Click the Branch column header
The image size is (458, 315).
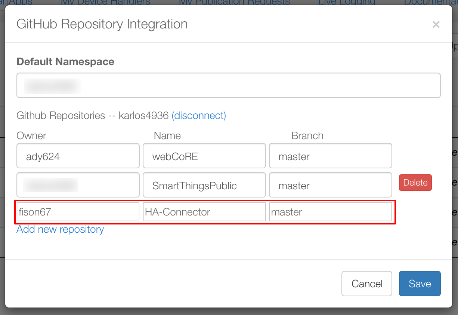(x=307, y=135)
